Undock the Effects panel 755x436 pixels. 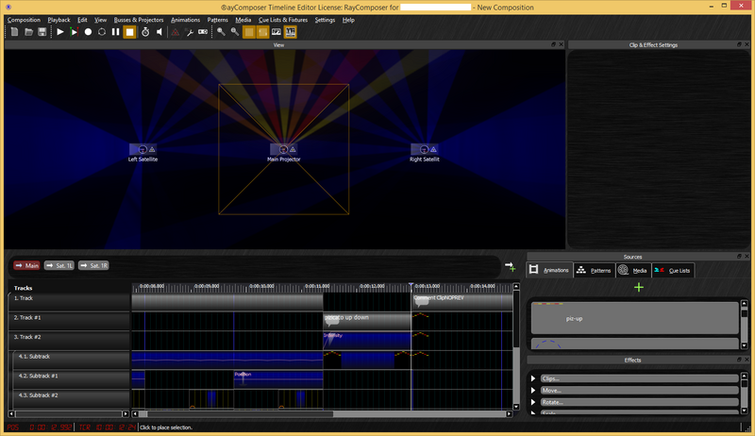click(739, 360)
